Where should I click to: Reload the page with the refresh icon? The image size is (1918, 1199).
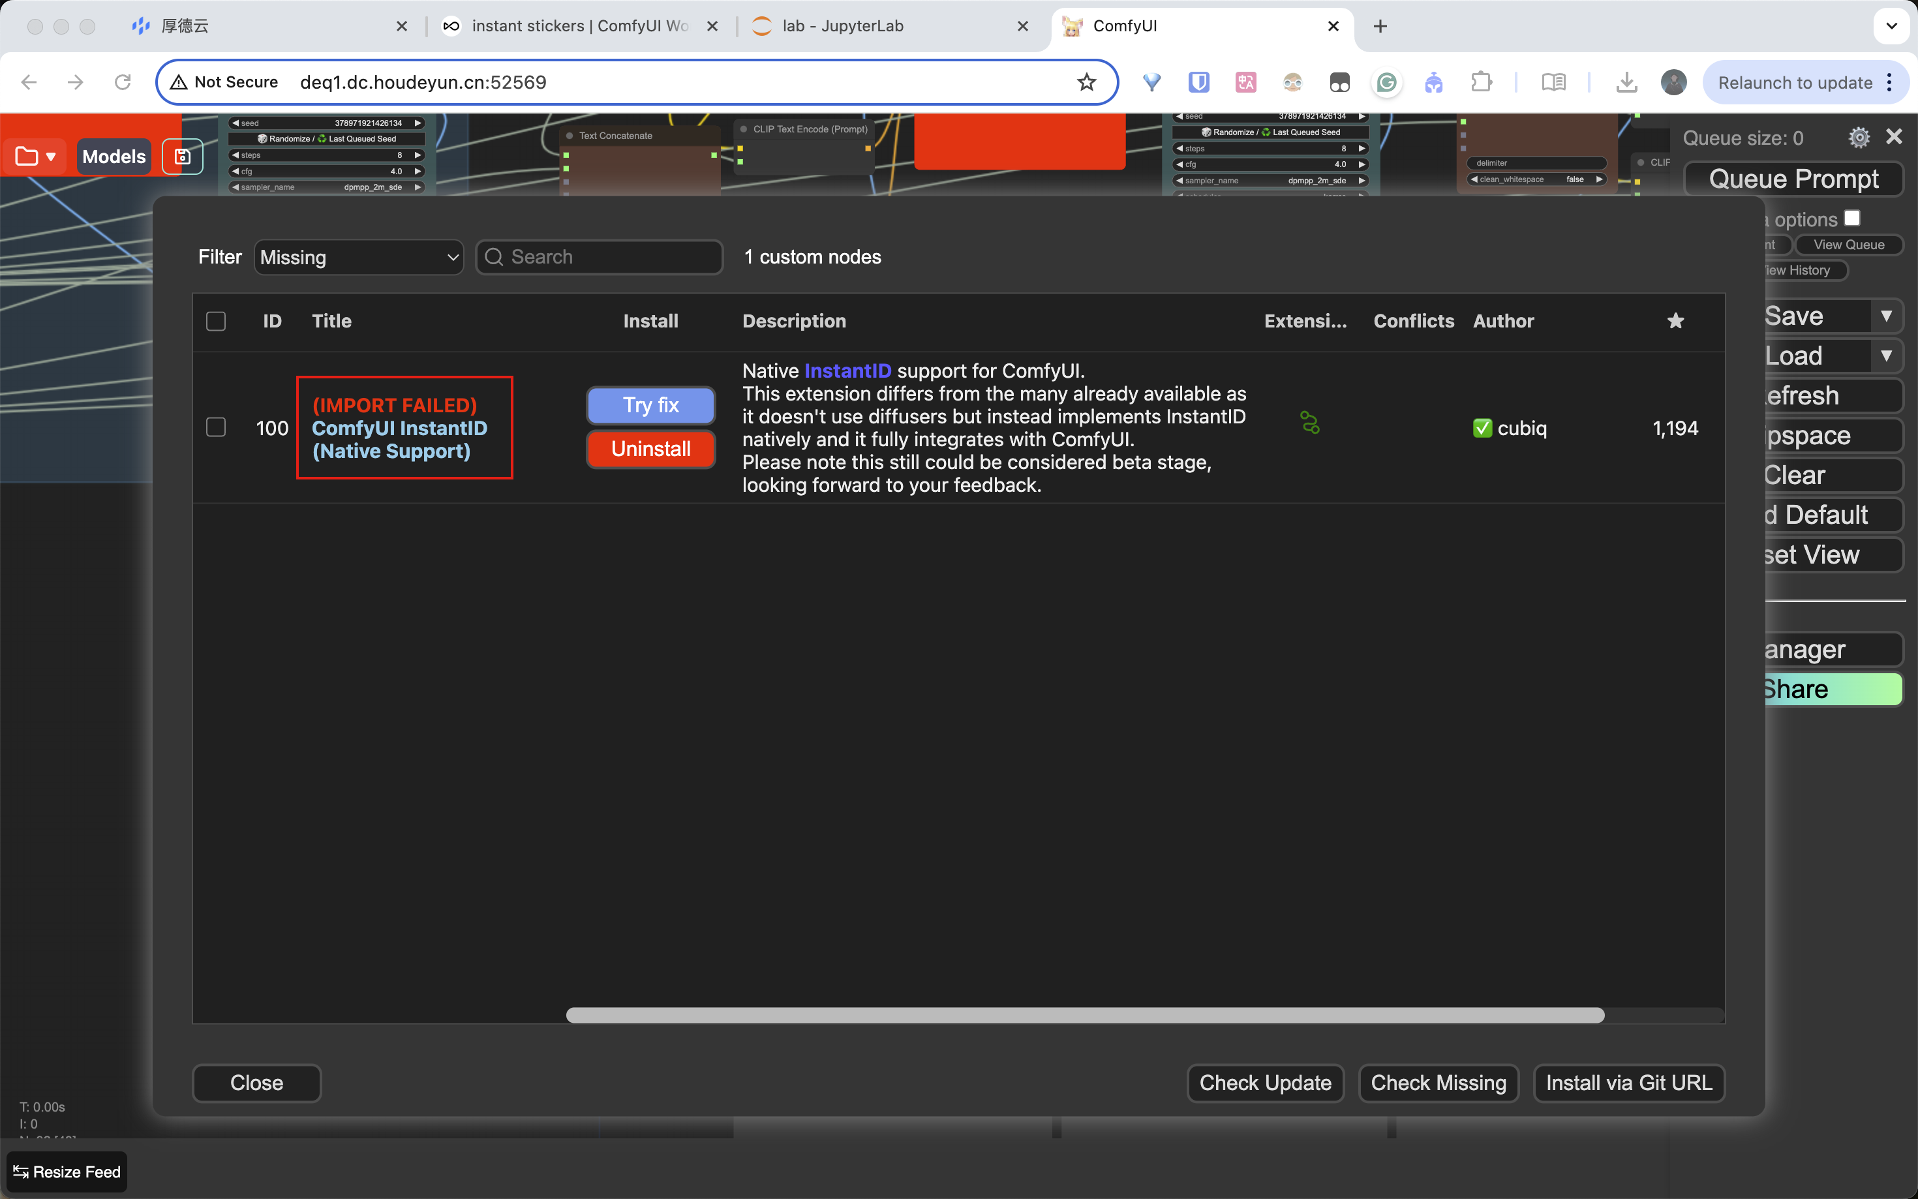pos(122,82)
